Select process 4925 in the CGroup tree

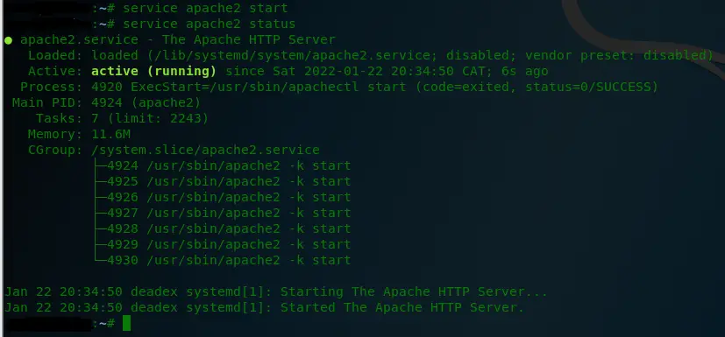(229, 181)
